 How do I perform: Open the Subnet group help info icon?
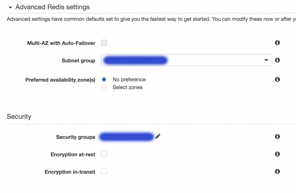point(277,60)
